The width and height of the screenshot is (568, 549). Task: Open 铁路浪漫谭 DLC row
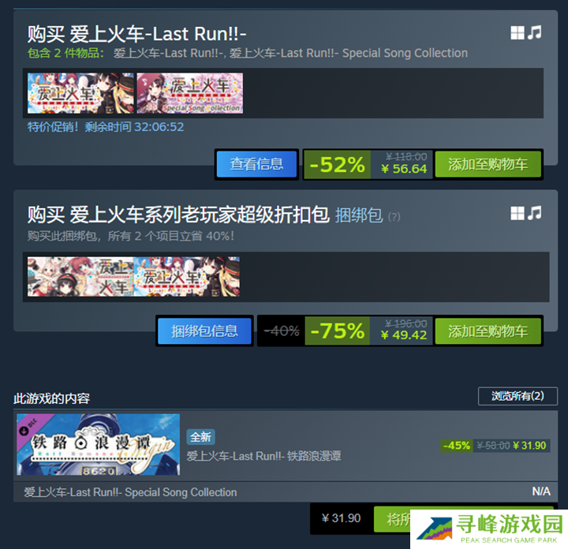pyautogui.click(x=286, y=445)
